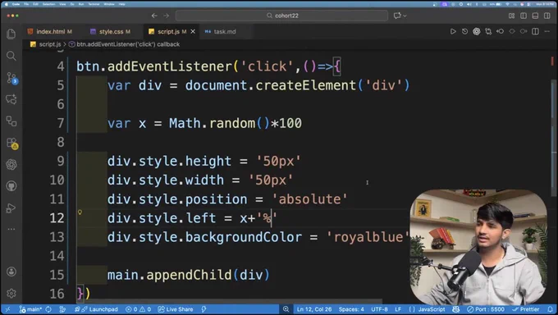Show additional views via the ellipsis

[x=11, y=229]
